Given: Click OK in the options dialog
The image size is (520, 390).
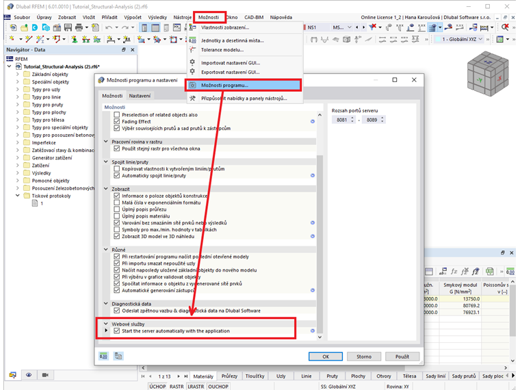Looking at the screenshot, I should click(x=326, y=356).
